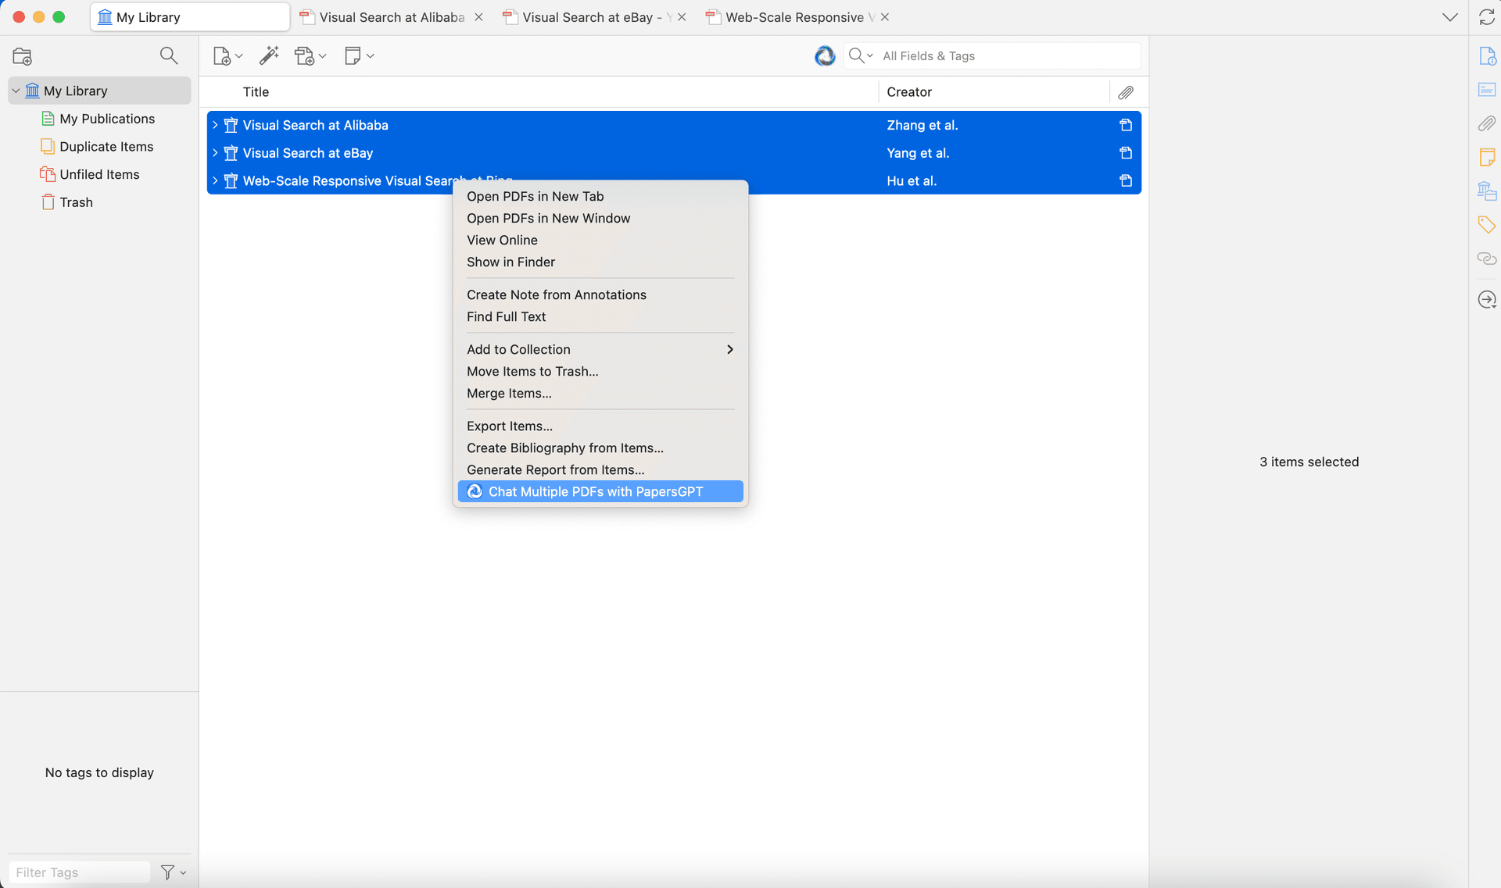
Task: Switch to Visual Search at eBay tab
Action: coord(586,17)
